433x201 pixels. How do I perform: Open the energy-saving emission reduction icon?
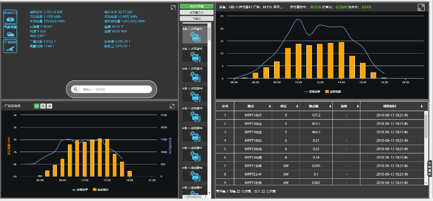10,46
